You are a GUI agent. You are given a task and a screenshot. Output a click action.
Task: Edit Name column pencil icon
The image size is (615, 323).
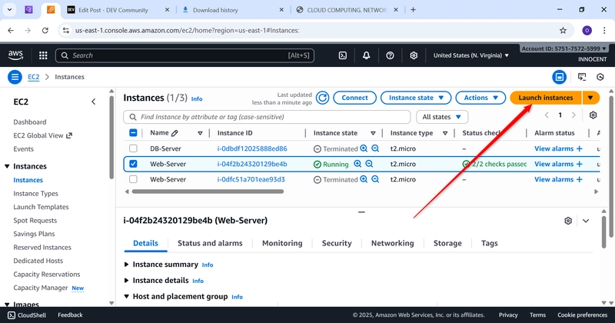175,134
